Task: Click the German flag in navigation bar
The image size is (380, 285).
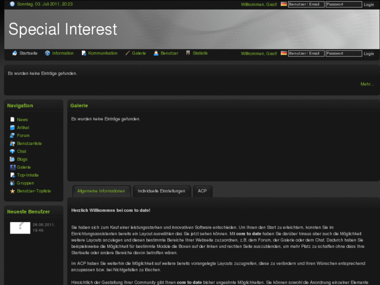Action: 283,53
